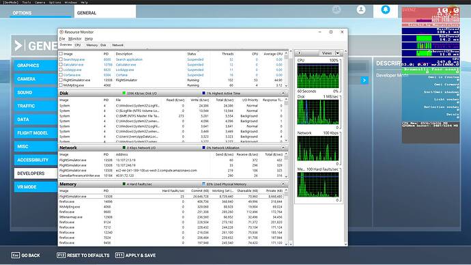The height and width of the screenshot is (265, 471).
Task: Sort processes by Threads column
Action: (x=227, y=54)
